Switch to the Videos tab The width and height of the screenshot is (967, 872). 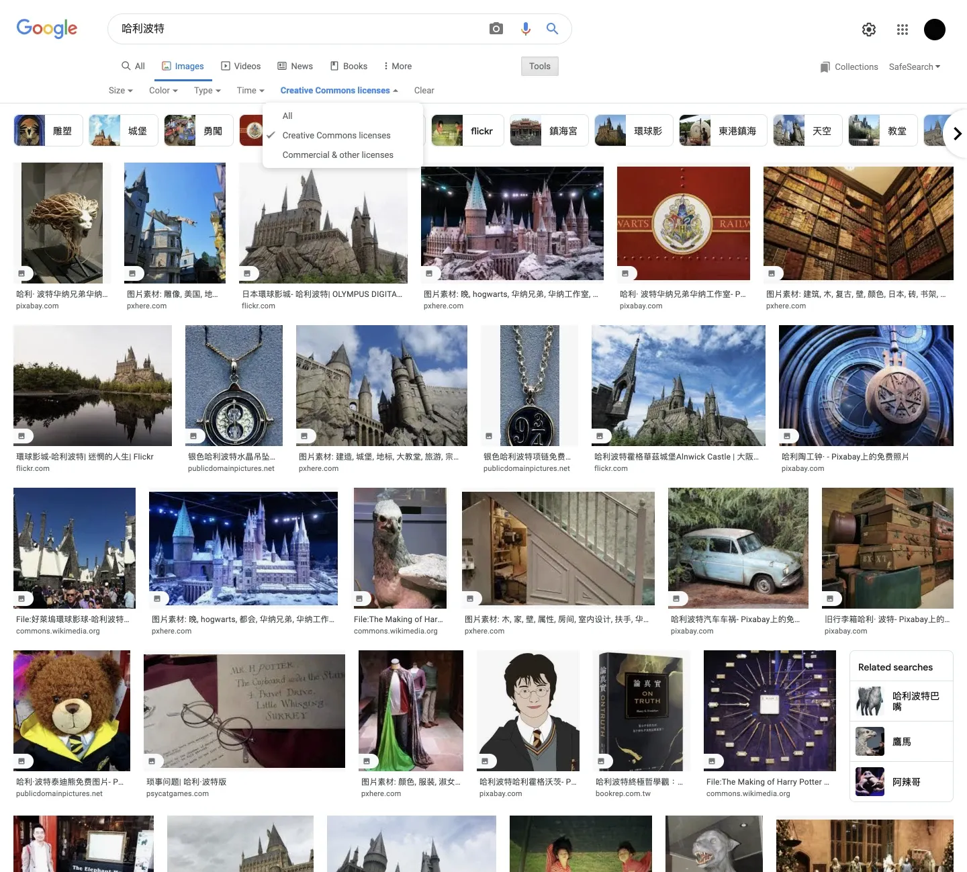241,66
